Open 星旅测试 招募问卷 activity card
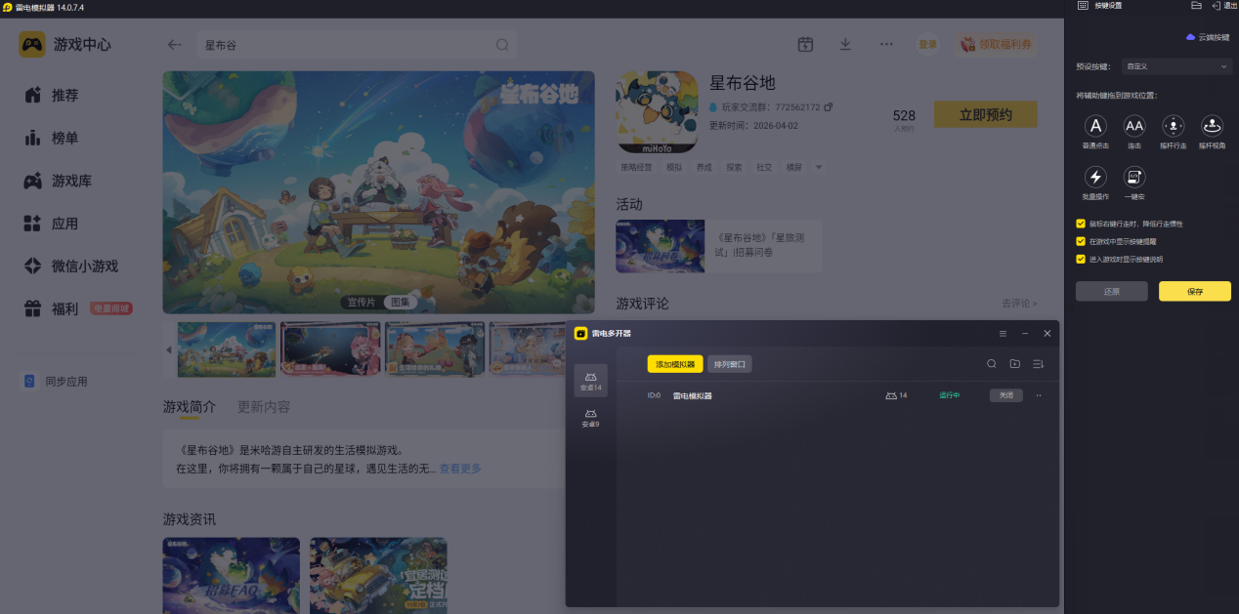 tap(718, 245)
